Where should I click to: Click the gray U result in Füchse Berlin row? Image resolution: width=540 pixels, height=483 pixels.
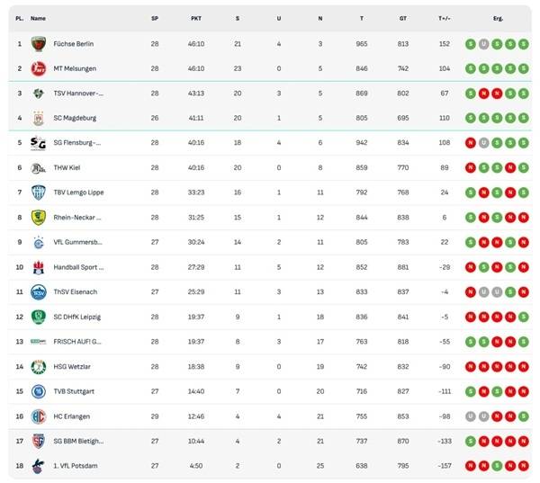coord(483,43)
